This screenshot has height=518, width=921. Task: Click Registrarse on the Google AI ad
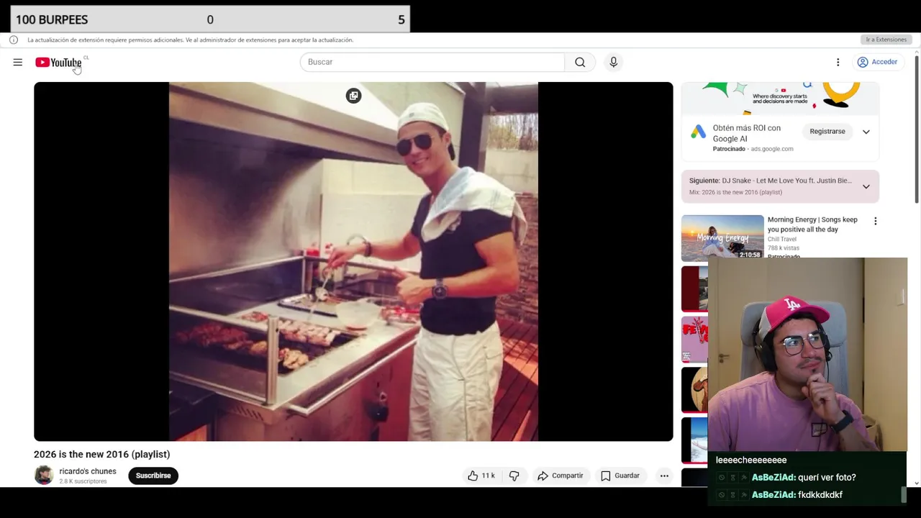coord(827,132)
